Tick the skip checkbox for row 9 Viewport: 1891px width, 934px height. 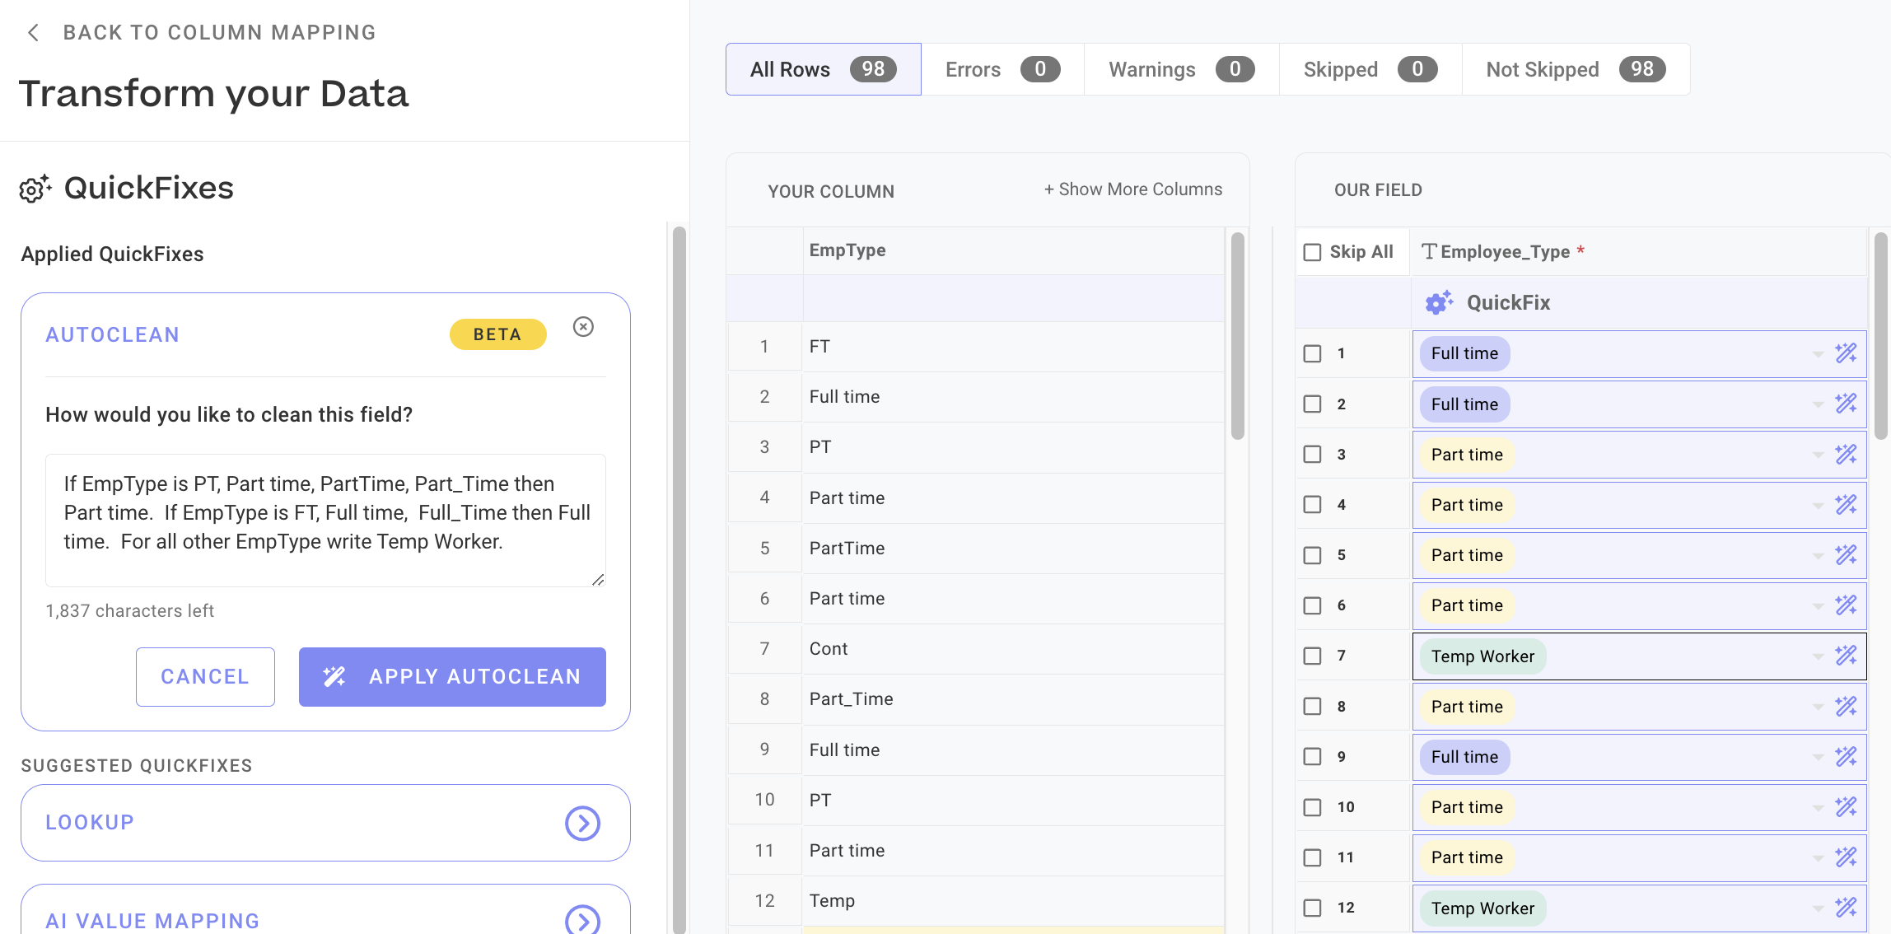[x=1312, y=757]
